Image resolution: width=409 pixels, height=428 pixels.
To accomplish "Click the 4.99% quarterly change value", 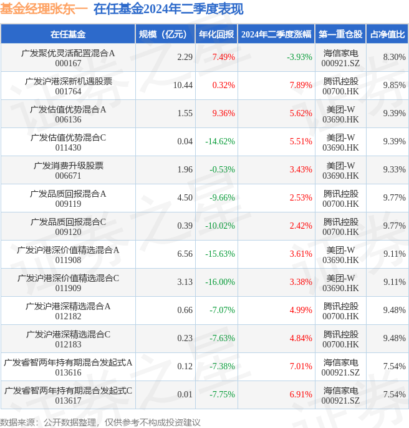I will (301, 310).
